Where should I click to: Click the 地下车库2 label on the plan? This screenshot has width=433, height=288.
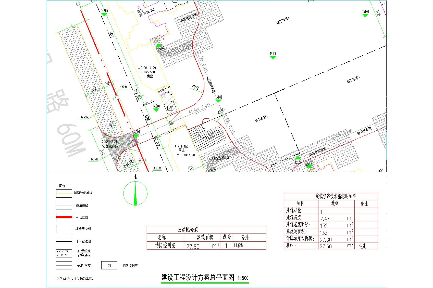(x=261, y=118)
